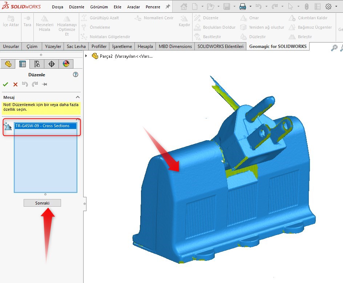The image size is (343, 283).
Task: Click the Normalleri Çevir tool
Action: click(154, 18)
